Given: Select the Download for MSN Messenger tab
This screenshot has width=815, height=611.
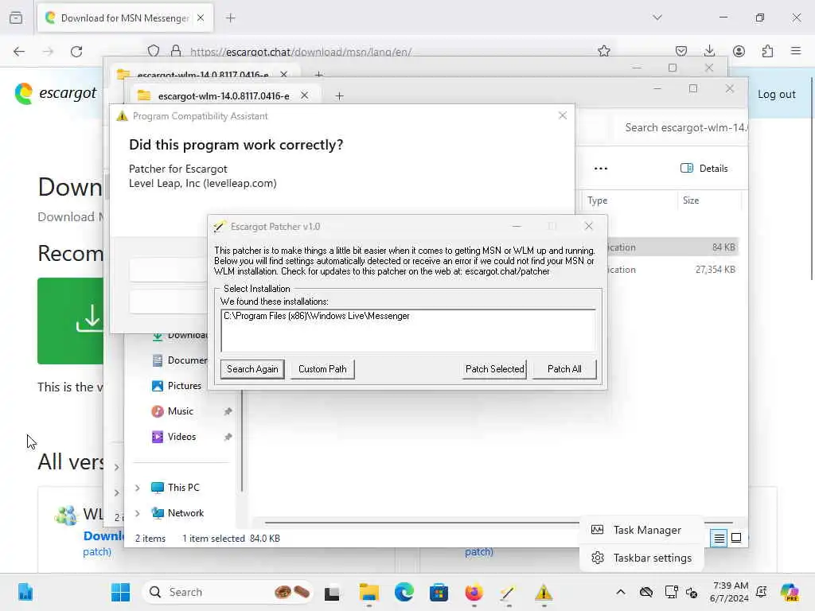Looking at the screenshot, I should tap(125, 18).
